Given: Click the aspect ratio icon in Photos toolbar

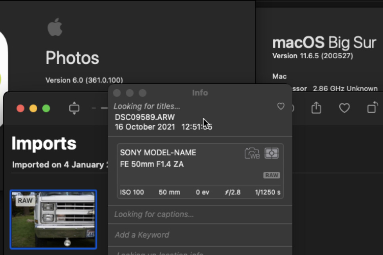Looking at the screenshot, I should coord(74,108).
